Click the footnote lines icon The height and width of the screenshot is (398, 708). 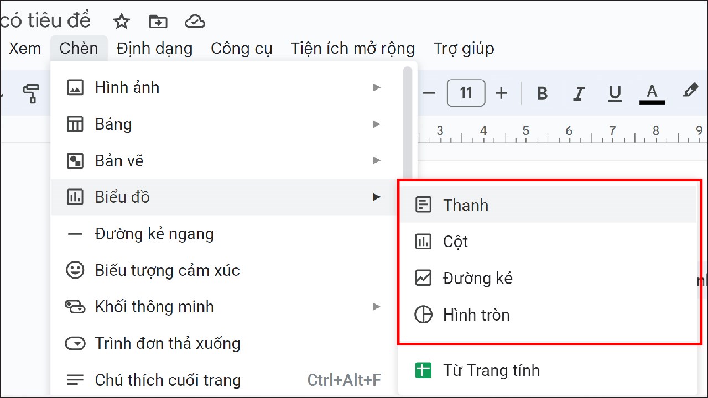tap(75, 380)
